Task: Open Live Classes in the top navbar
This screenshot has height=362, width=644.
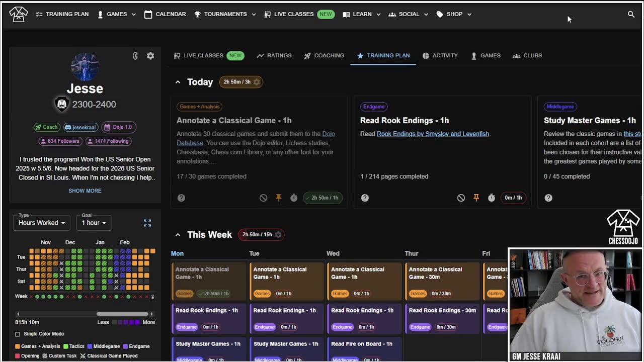Action: click(x=299, y=15)
